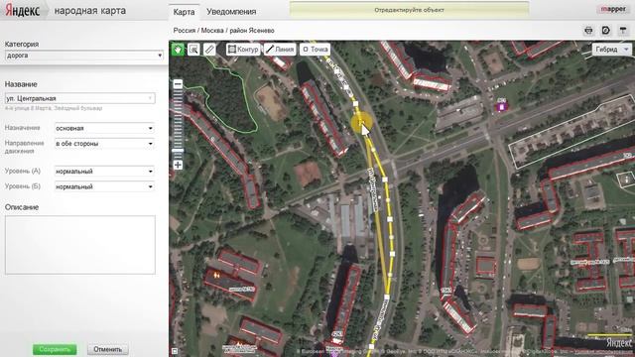This screenshot has width=635, height=357.
Task: Zoom out with the minus button
Action: [x=178, y=84]
